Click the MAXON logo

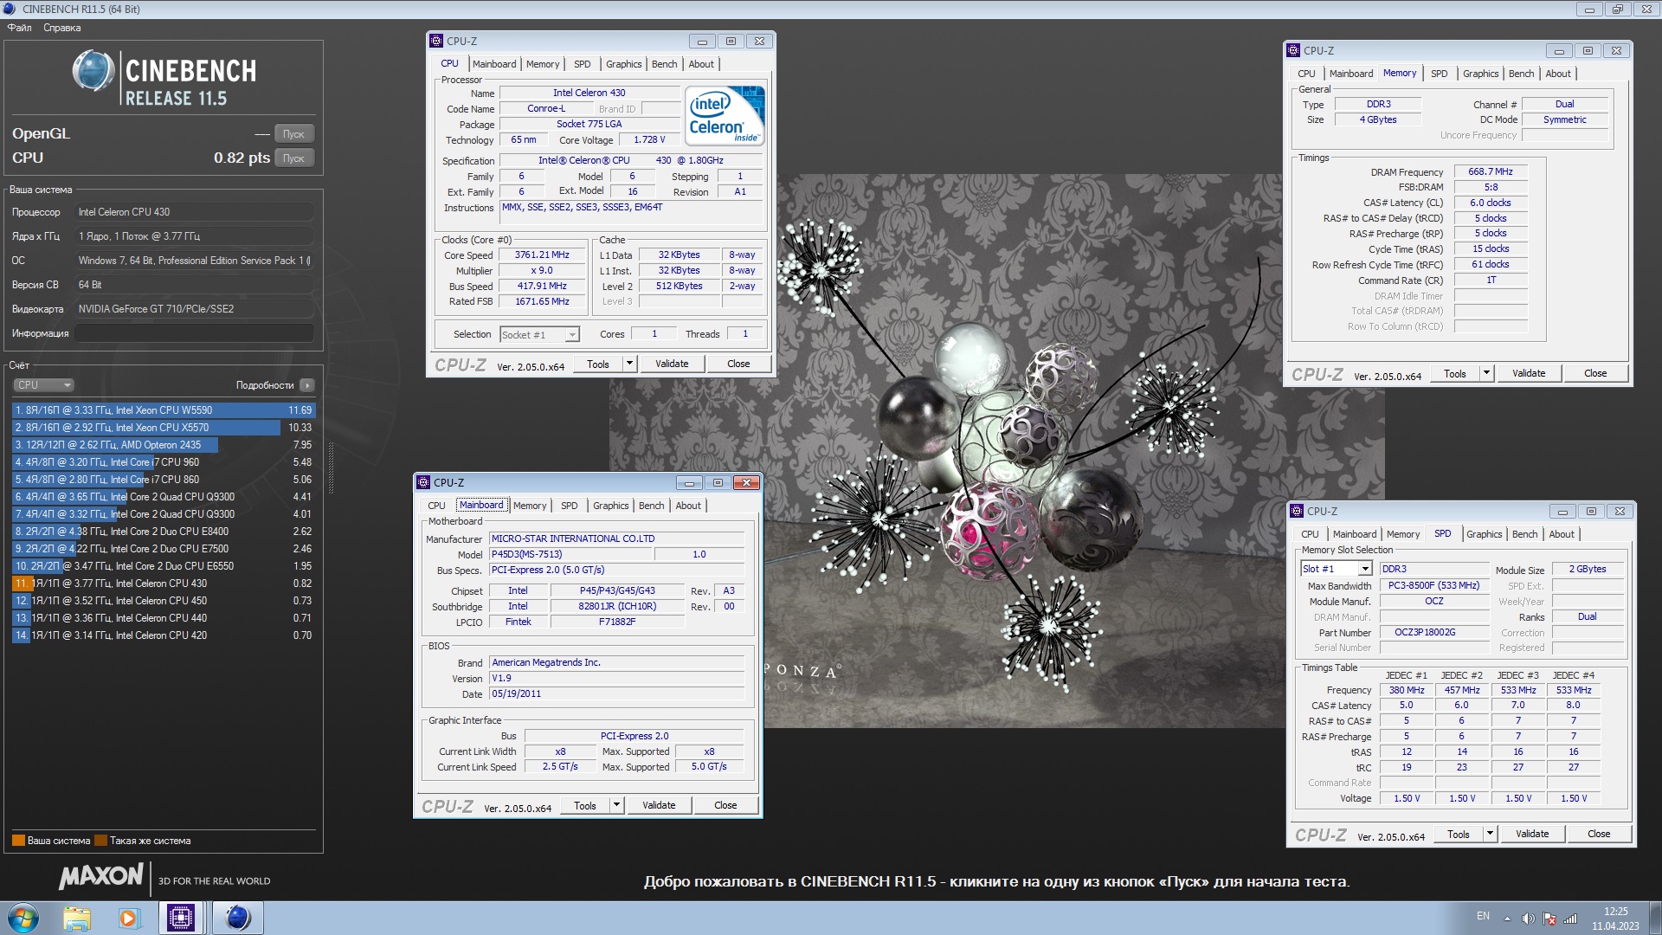pyautogui.click(x=100, y=876)
